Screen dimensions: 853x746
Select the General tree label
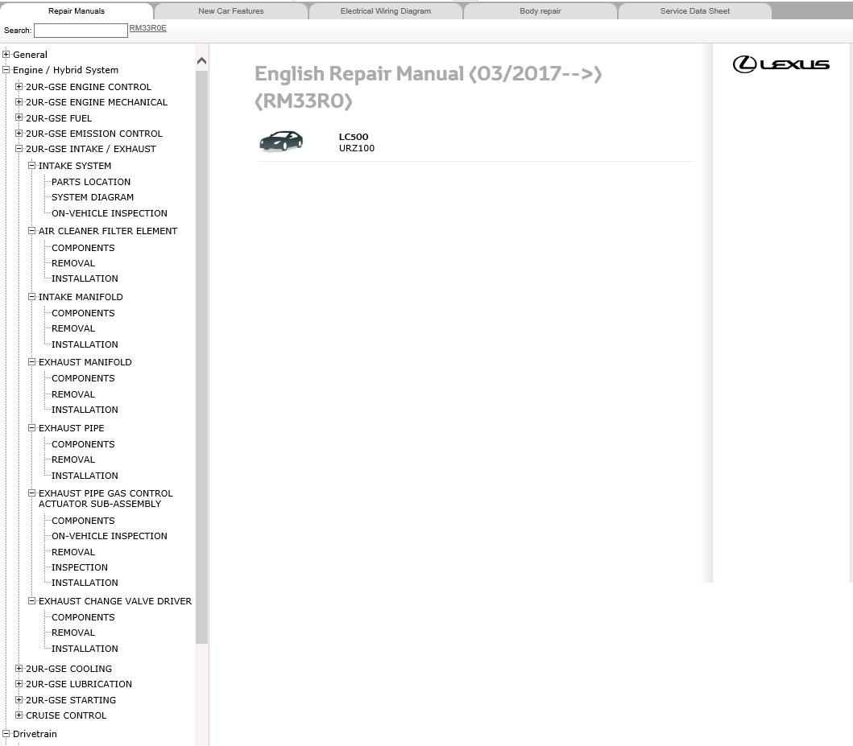(30, 55)
